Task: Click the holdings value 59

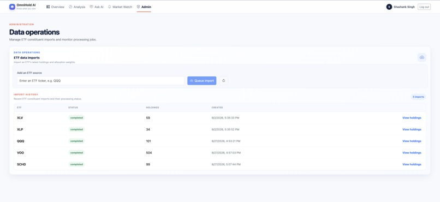Action: click(x=148, y=118)
